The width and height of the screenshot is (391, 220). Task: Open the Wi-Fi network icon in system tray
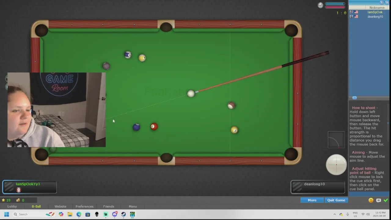click(x=363, y=214)
